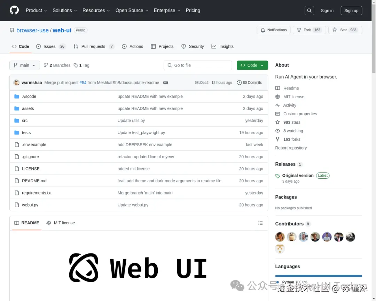The image size is (376, 301).
Task: Go to the Pricing page
Action: (x=193, y=10)
